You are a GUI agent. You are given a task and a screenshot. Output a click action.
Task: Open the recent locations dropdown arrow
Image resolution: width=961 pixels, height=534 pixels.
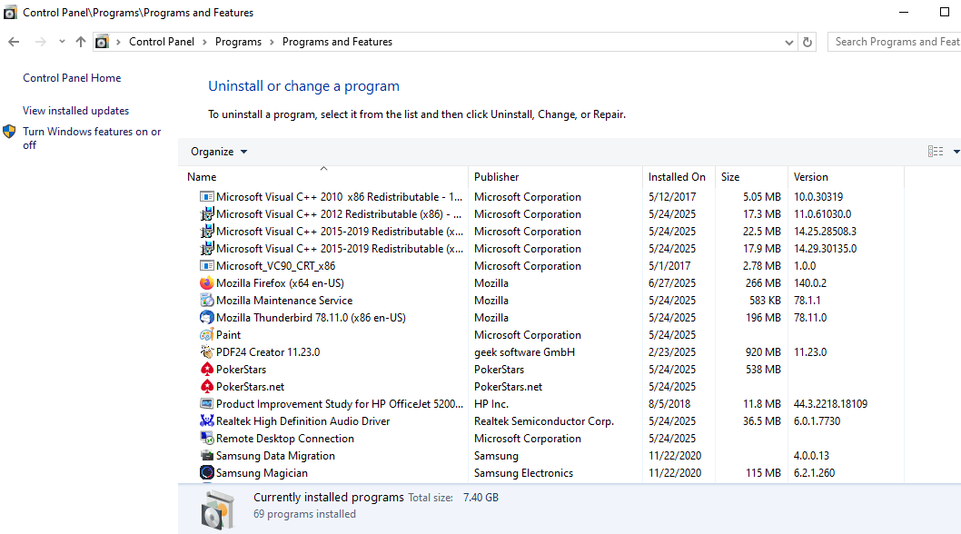[62, 42]
